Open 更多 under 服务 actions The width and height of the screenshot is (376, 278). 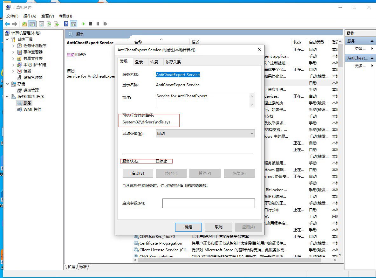tap(360, 48)
